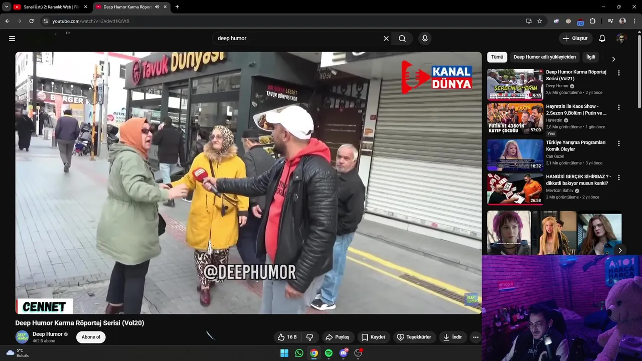Close the Deep Humor Karma Röportaj tab
The image size is (642, 361).
(x=165, y=7)
